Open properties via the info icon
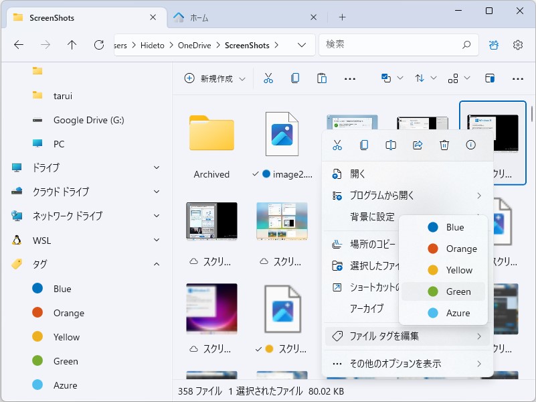 470,145
